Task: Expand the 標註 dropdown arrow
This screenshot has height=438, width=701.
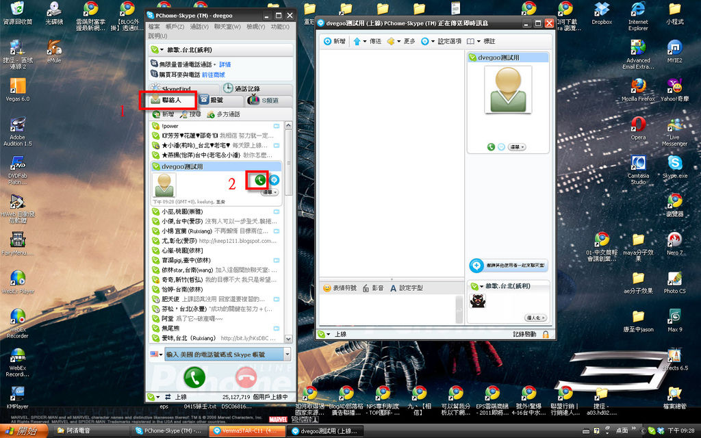Action: (x=479, y=42)
